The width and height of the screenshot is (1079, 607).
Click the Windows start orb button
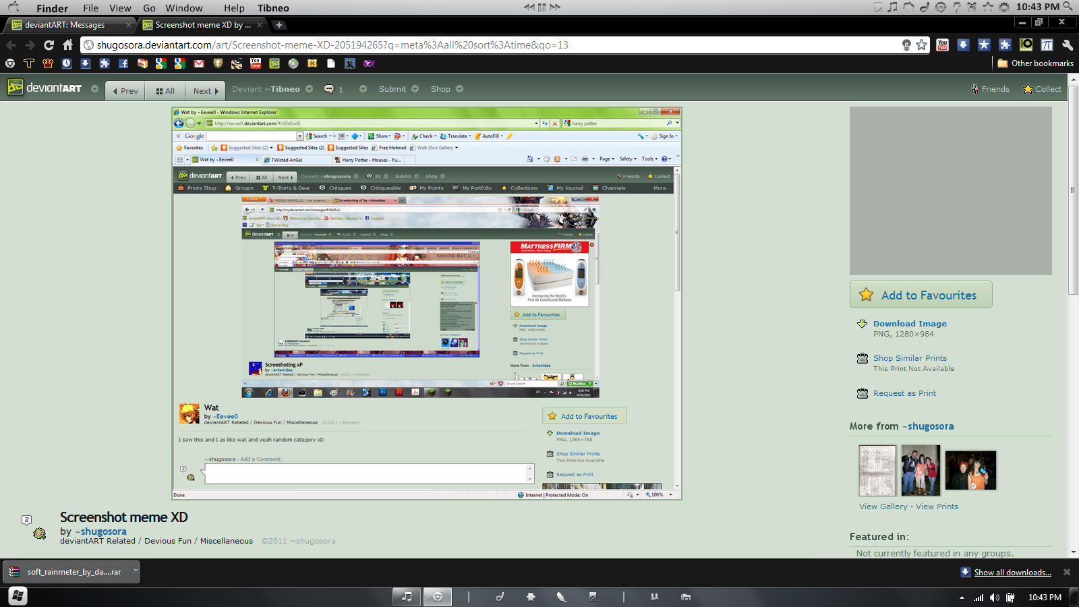tap(18, 596)
